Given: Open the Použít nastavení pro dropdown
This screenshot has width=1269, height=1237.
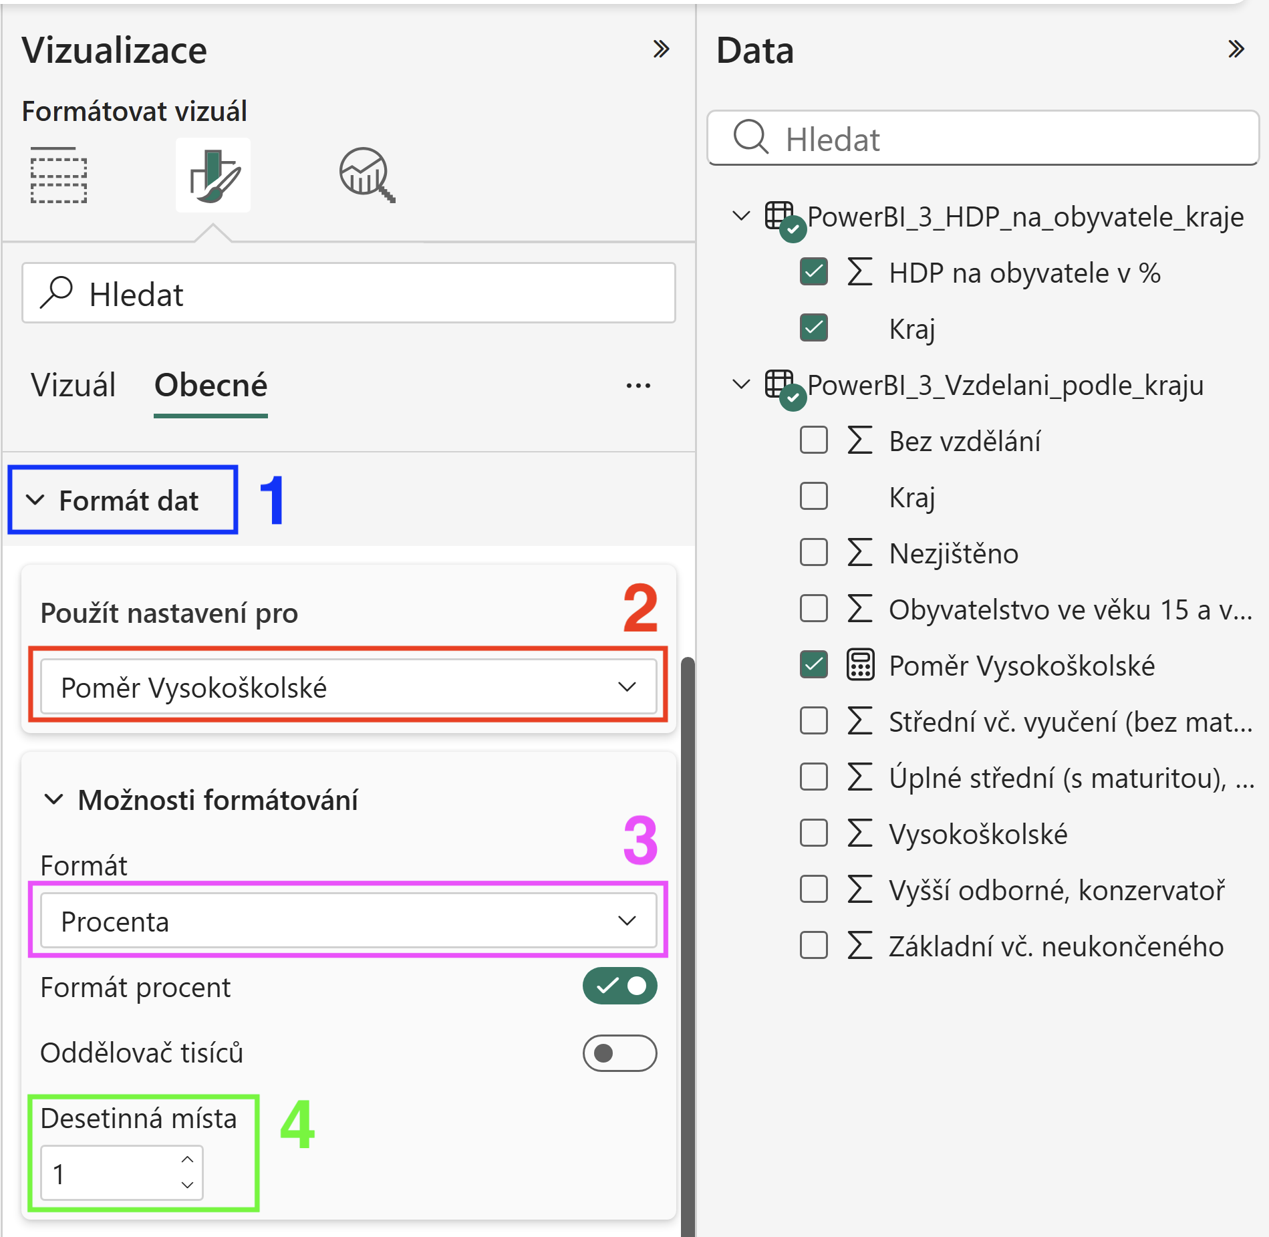Looking at the screenshot, I should click(x=348, y=687).
